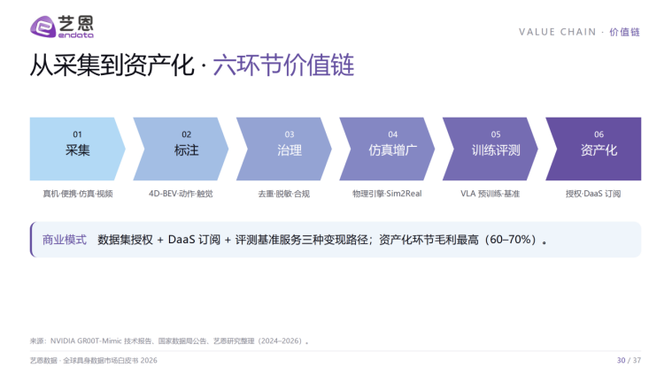This screenshot has width=672, height=375.
Task: Click the '商业模式' label in callout
Action: point(65,240)
